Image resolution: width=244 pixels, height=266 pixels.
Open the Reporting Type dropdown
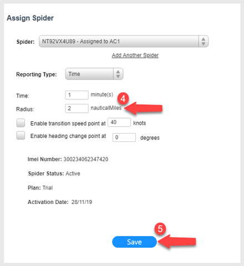pyautogui.click(x=94, y=74)
